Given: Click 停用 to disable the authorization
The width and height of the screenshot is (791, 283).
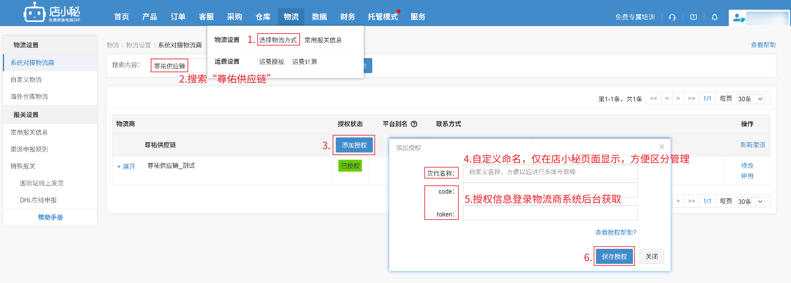Looking at the screenshot, I should click(747, 176).
